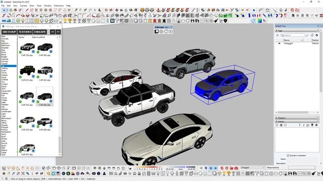
Task: Activate the Paint Bucket tool
Action: click(x=15, y=10)
